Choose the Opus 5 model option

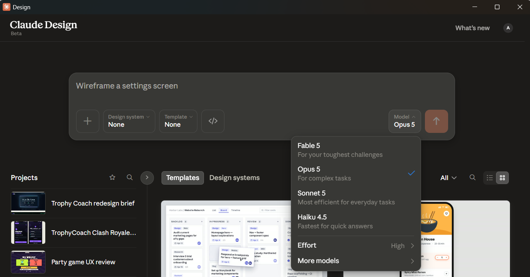pos(356,173)
